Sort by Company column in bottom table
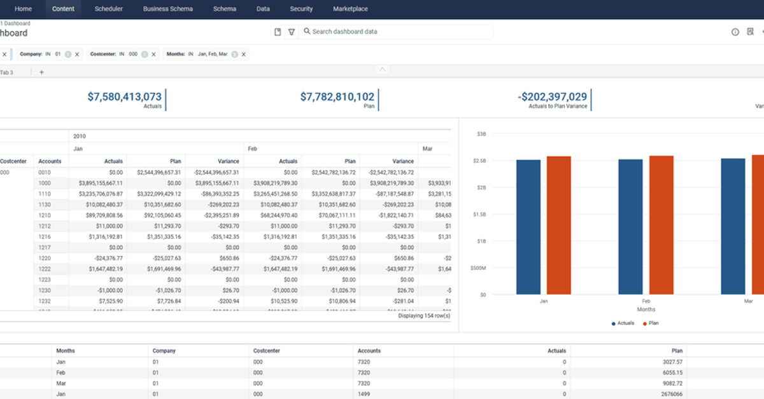Image resolution: width=764 pixels, height=399 pixels. coord(164,351)
